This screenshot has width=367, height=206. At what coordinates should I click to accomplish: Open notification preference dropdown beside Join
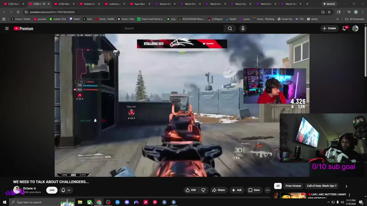(66, 190)
